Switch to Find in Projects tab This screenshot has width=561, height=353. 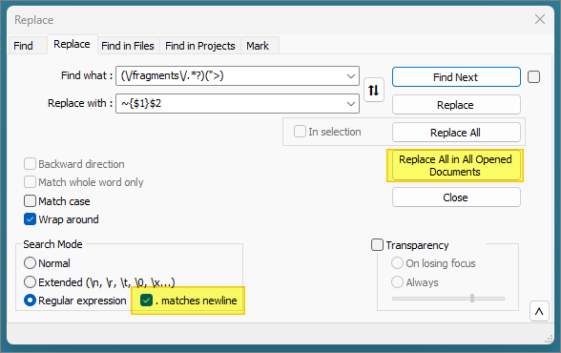click(x=200, y=46)
